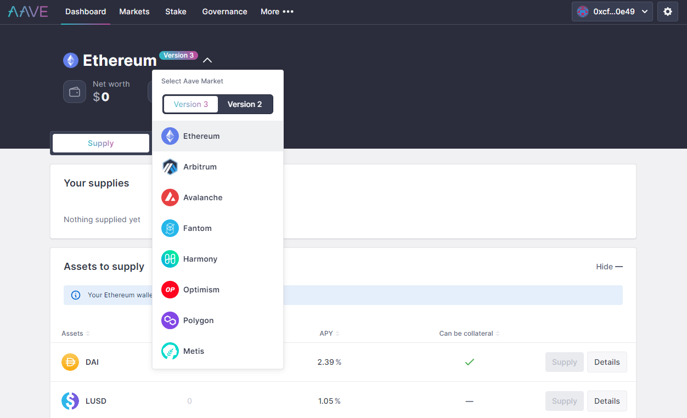Click the DAI asset name

pyautogui.click(x=92, y=362)
